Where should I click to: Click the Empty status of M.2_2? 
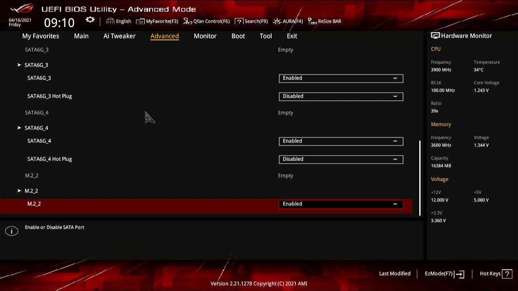[x=285, y=175]
